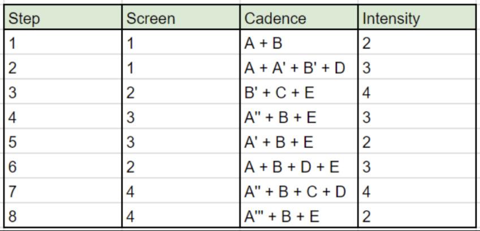Click the cell reading B' + C + E

click(x=299, y=92)
